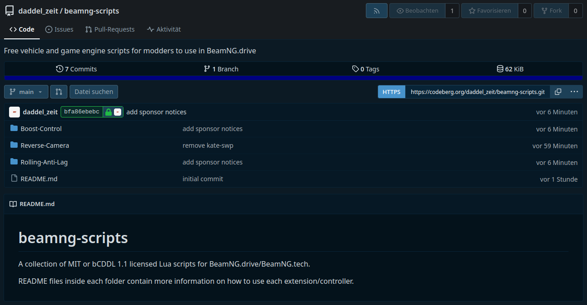Open the RSS feed button
This screenshot has height=305, width=587.
point(377,10)
